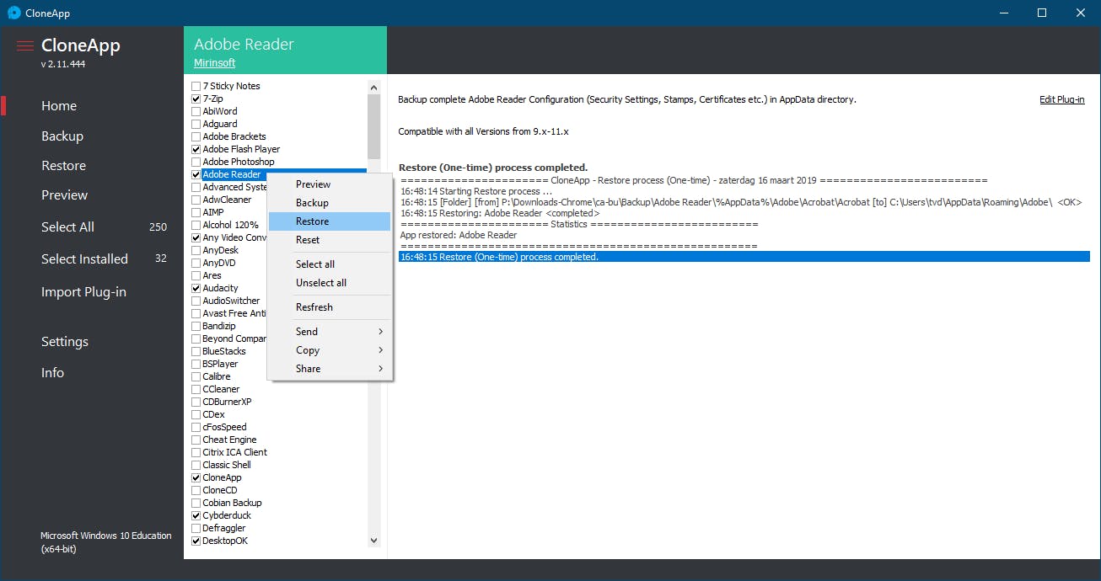Enable the Adguard checkbox
The height and width of the screenshot is (581, 1101).
196,124
